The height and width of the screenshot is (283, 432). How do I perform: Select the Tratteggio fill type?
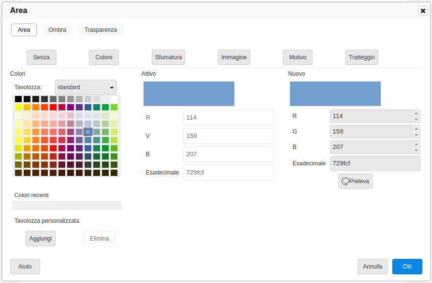(362, 57)
